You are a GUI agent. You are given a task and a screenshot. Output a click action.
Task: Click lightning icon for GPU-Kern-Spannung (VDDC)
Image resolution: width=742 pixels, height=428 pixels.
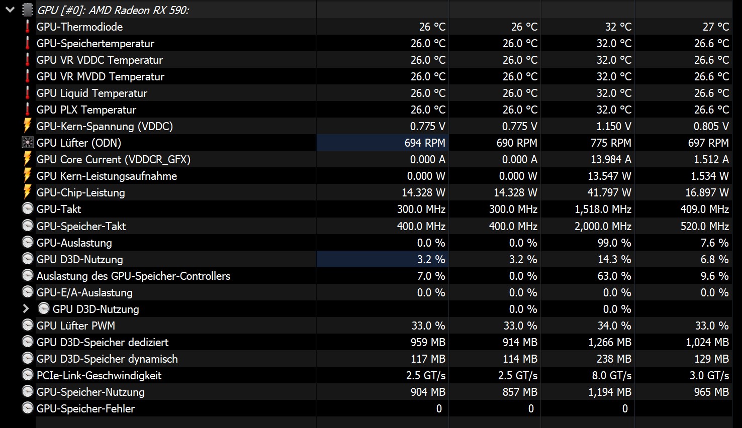click(28, 126)
